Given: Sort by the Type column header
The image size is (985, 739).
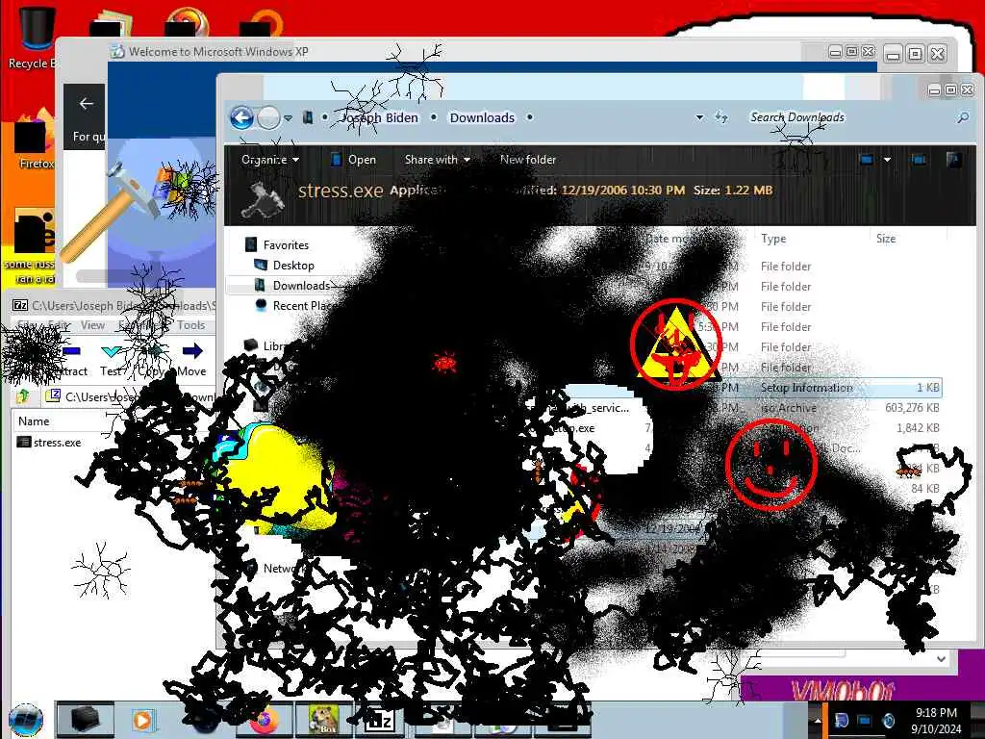Looking at the screenshot, I should 773,239.
